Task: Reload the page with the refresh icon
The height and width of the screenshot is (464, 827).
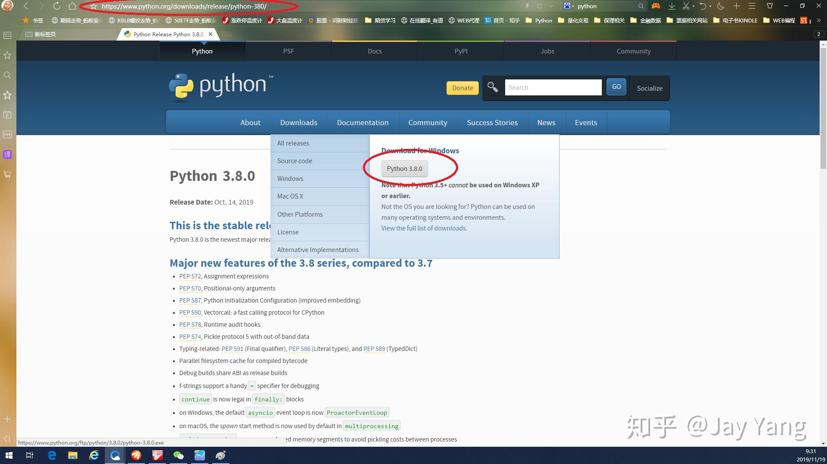Action: click(57, 6)
